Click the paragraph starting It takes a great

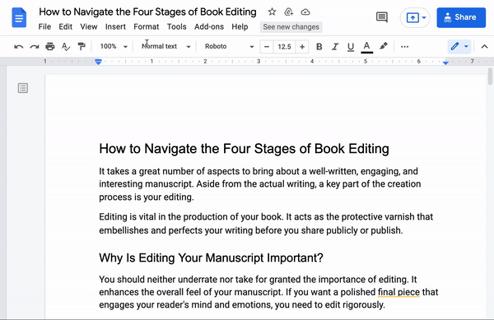coord(260,184)
